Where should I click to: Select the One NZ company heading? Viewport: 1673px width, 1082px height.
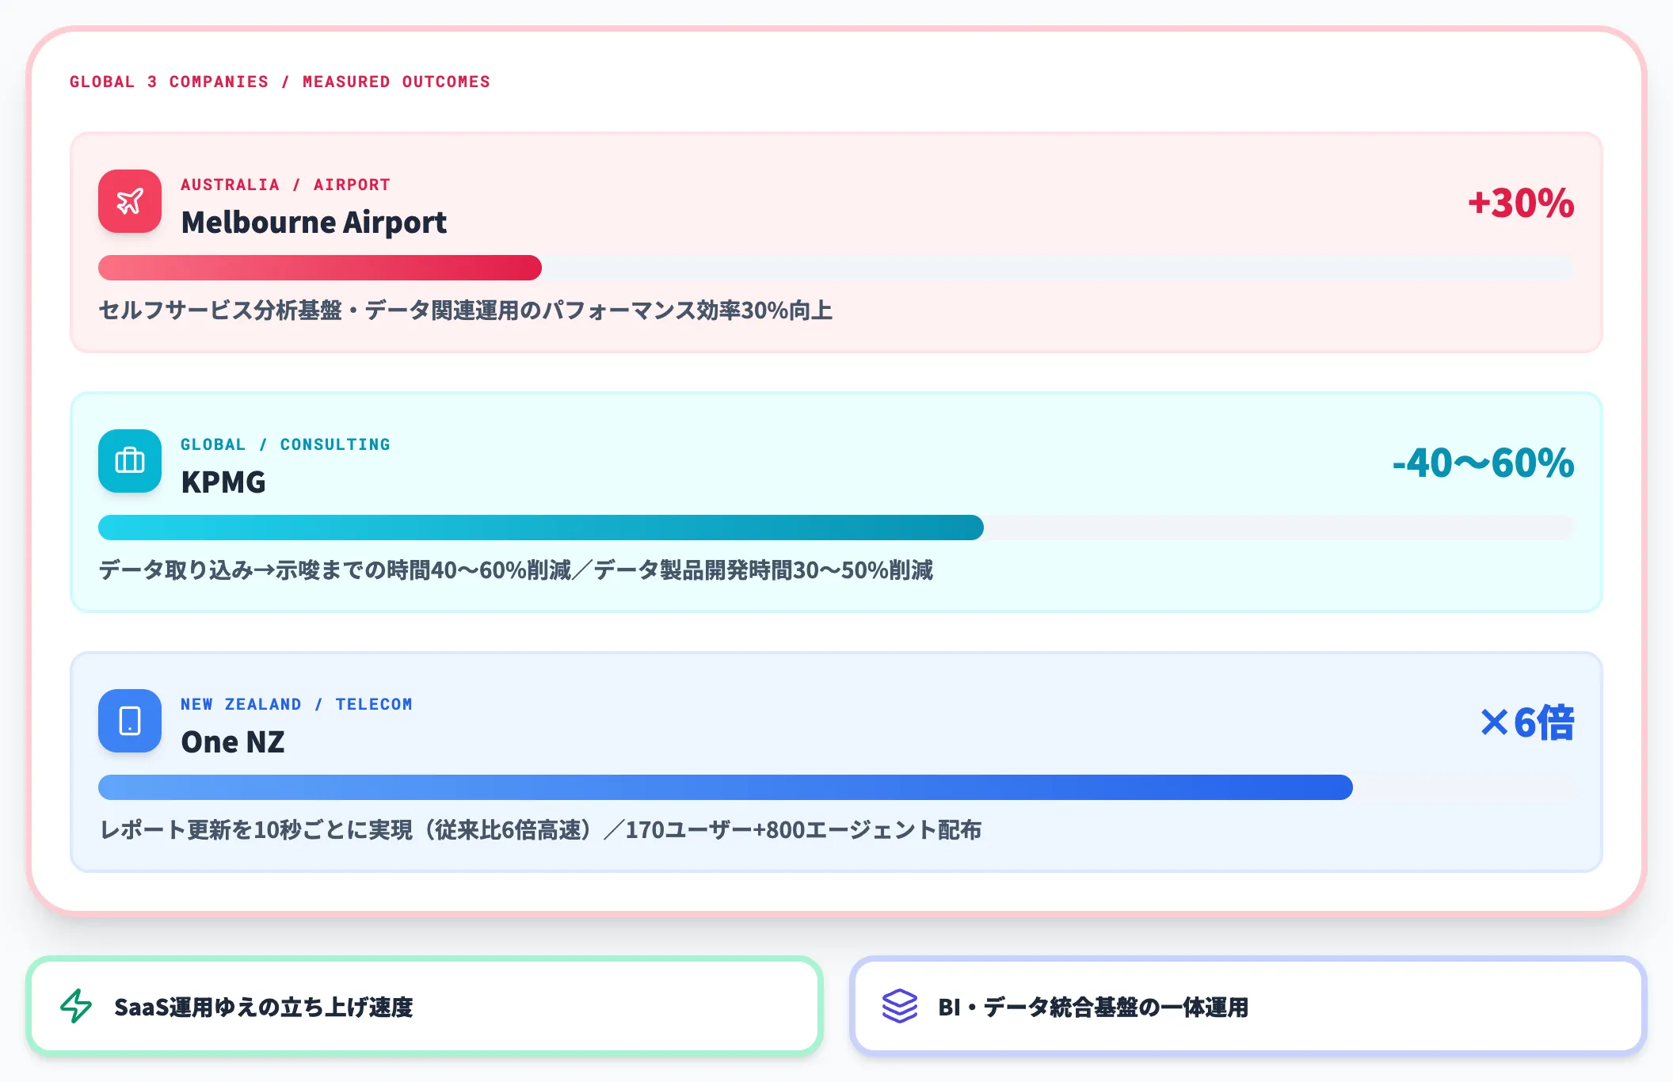pyautogui.click(x=233, y=742)
